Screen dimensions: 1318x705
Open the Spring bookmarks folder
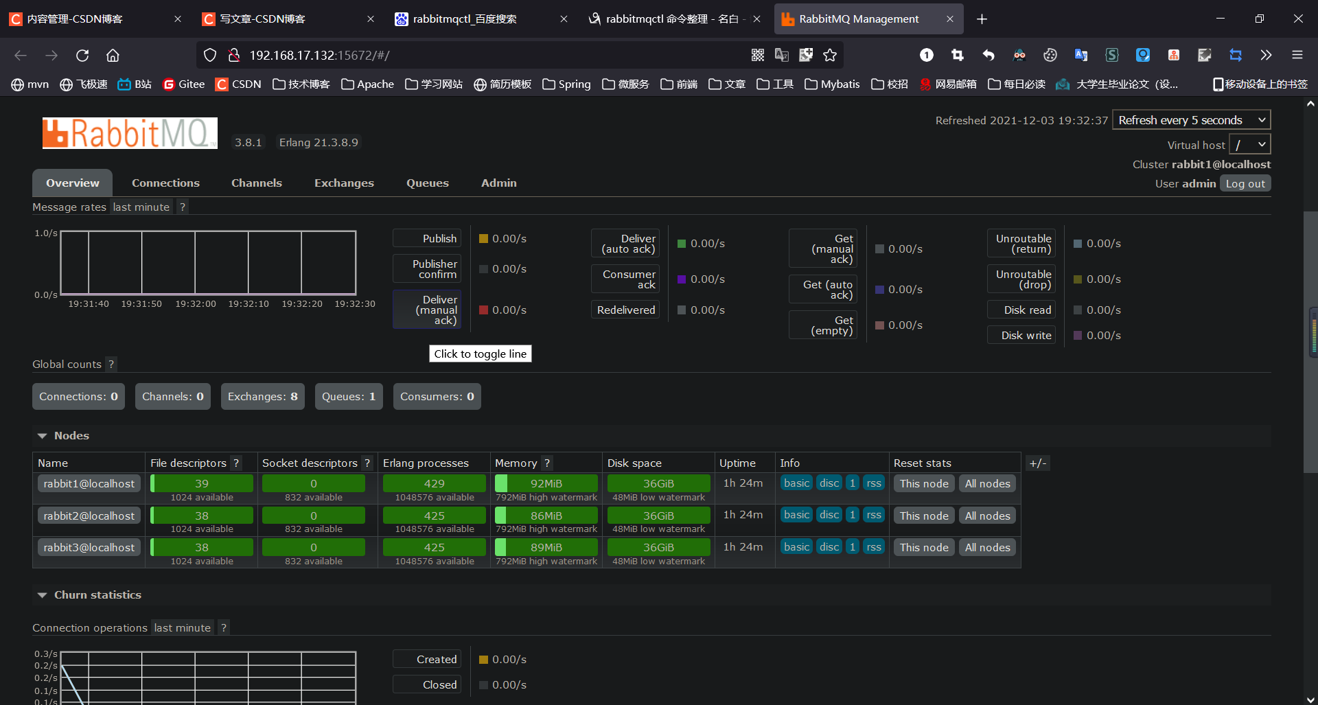coord(567,84)
